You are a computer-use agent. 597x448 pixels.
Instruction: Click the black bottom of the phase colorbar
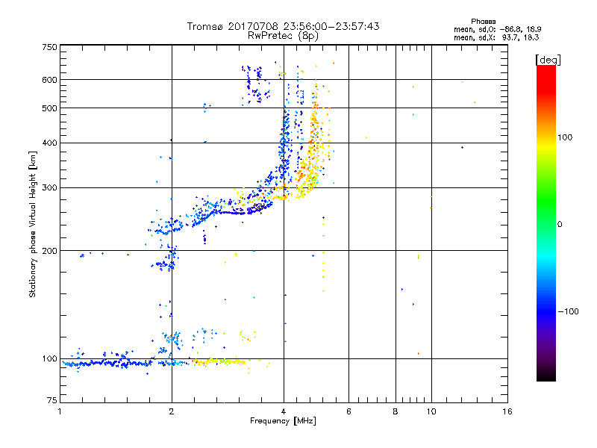click(546, 376)
